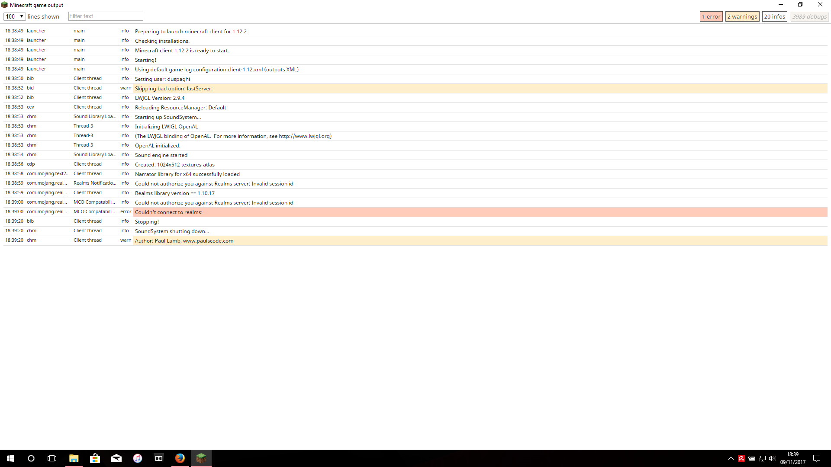This screenshot has width=831, height=467.
Task: Enable the 3989 debugs filter
Action: pyautogui.click(x=809, y=16)
